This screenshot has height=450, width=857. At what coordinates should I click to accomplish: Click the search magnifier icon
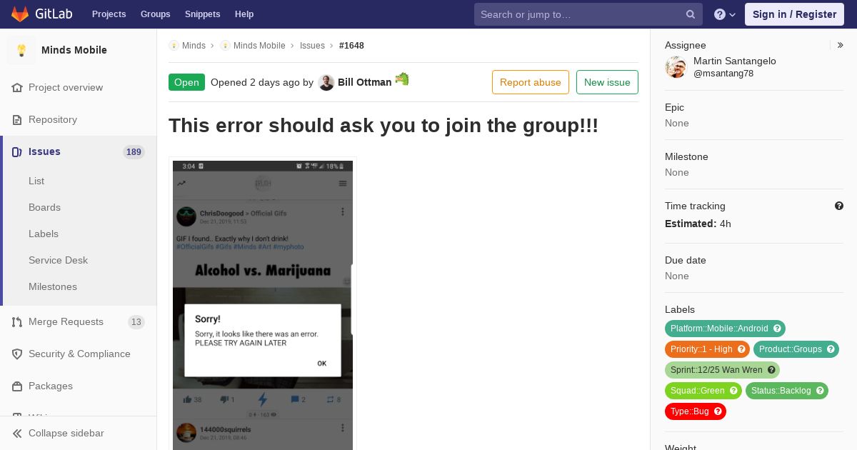tap(691, 14)
